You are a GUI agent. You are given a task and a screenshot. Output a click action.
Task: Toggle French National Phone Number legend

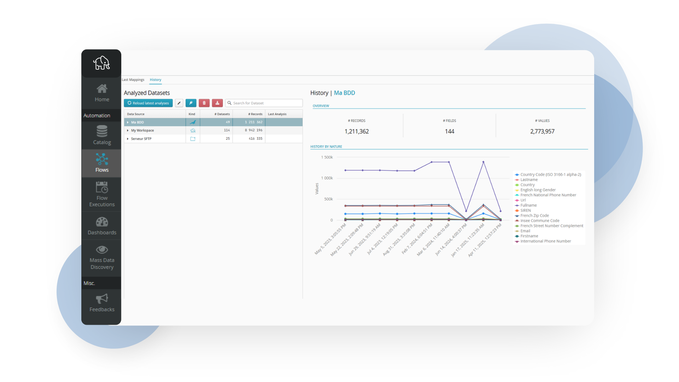tap(546, 195)
